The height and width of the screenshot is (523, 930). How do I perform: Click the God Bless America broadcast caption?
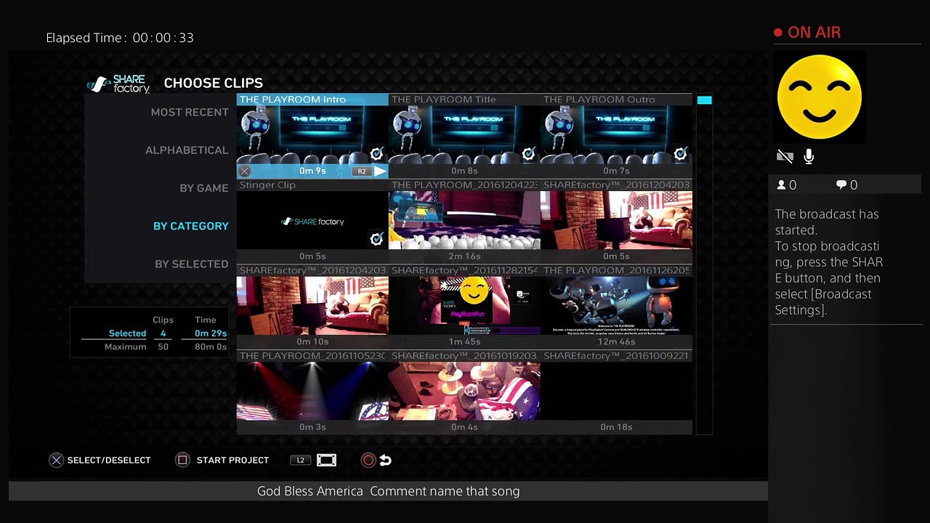tap(389, 491)
